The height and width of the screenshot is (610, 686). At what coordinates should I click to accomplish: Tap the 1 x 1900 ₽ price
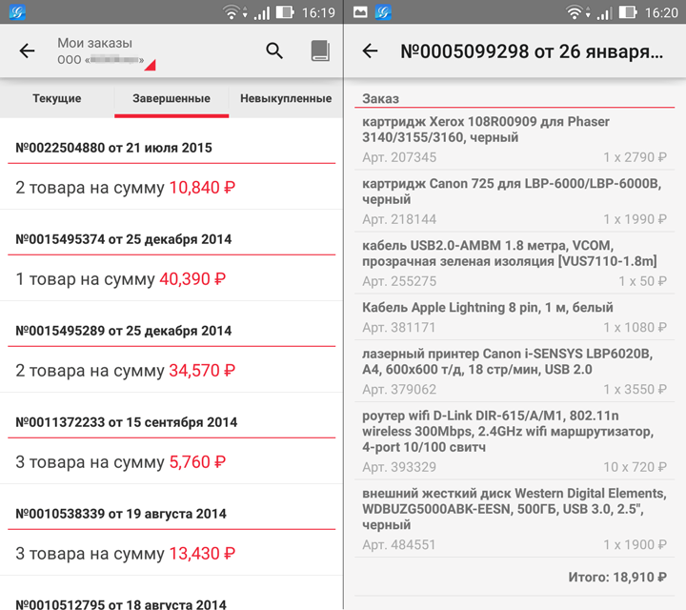point(636,545)
